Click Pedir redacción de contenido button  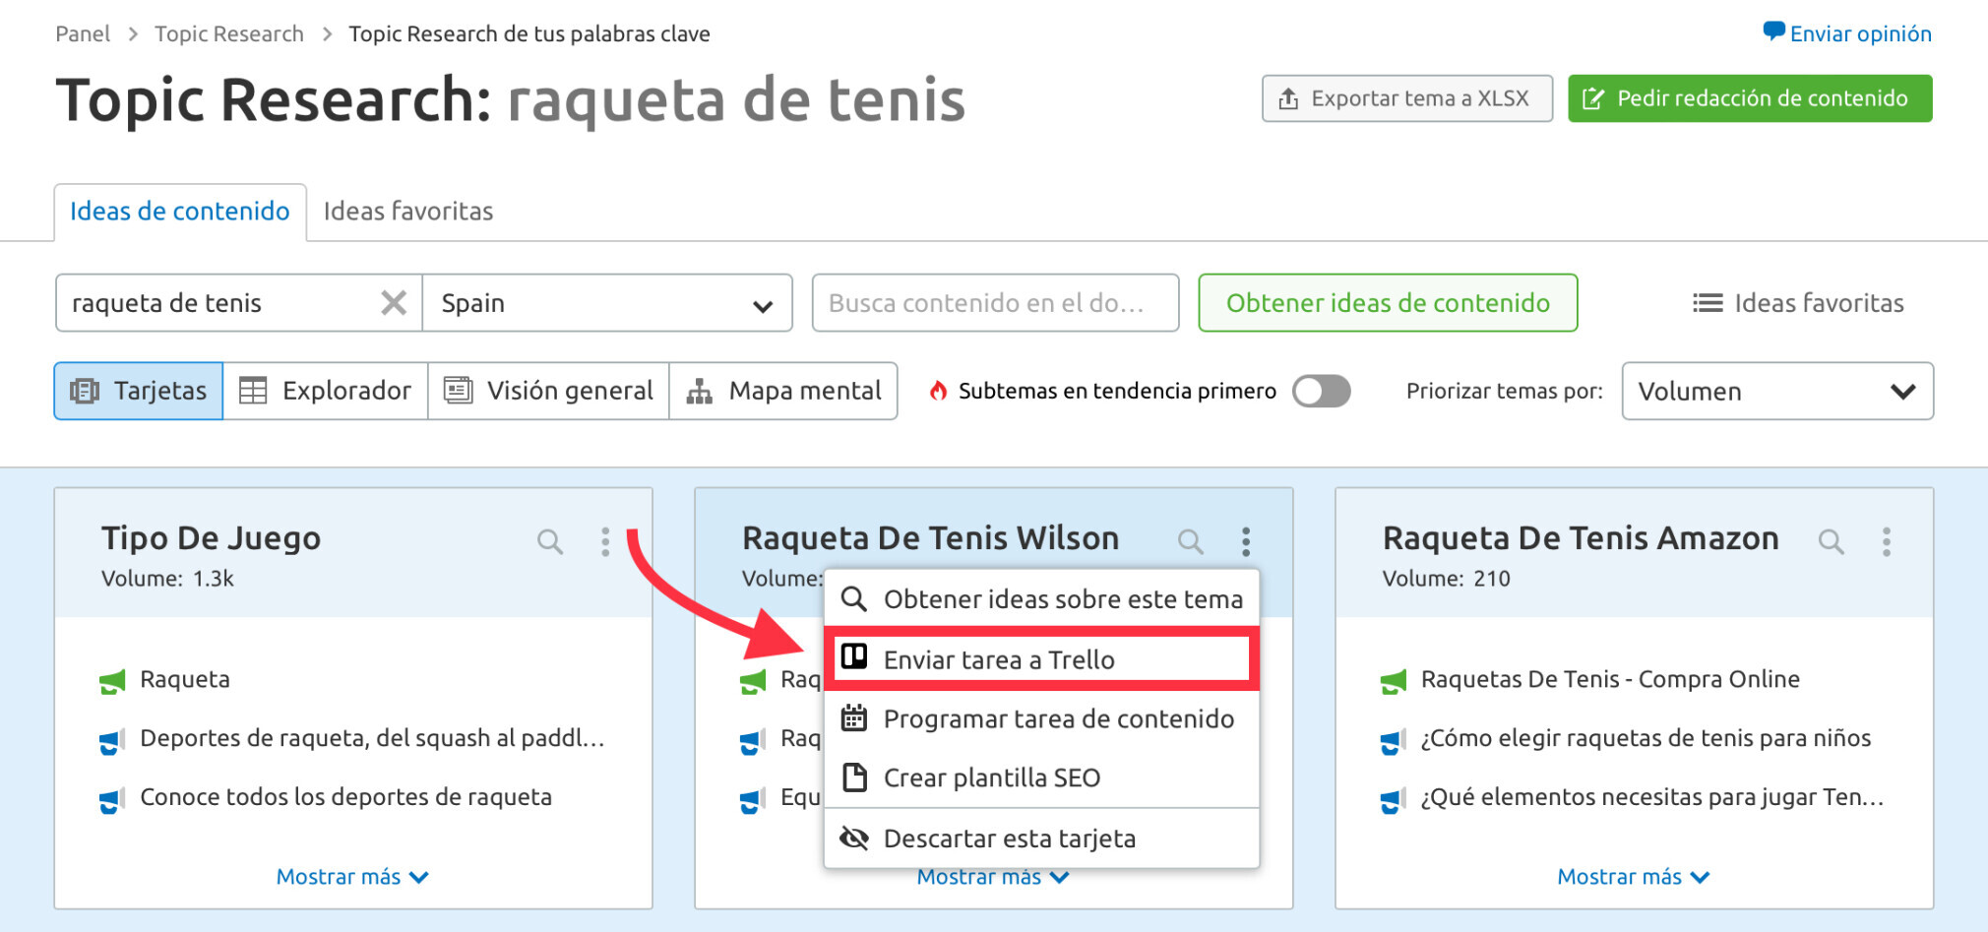coord(1750,98)
